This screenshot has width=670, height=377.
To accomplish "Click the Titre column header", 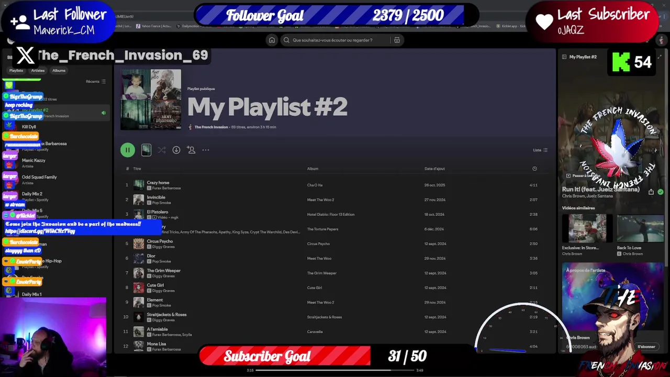I will pos(137,169).
